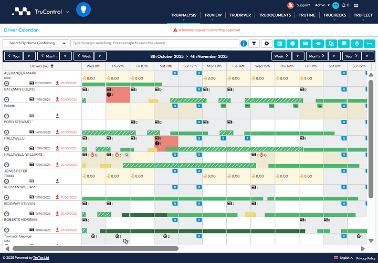Go back one Year

tap(14, 56)
